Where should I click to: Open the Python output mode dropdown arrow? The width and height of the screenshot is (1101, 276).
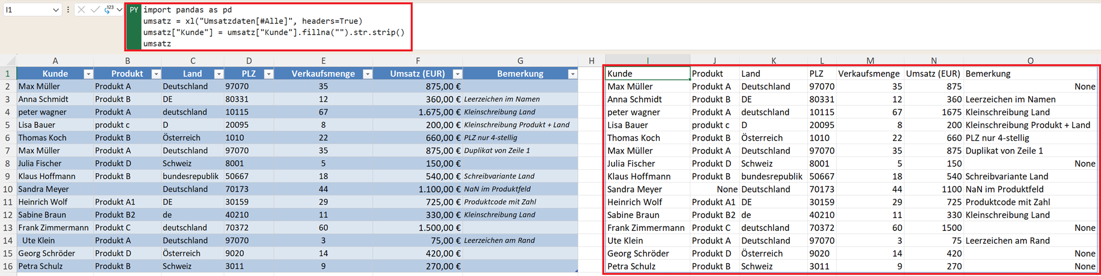[x=119, y=10]
